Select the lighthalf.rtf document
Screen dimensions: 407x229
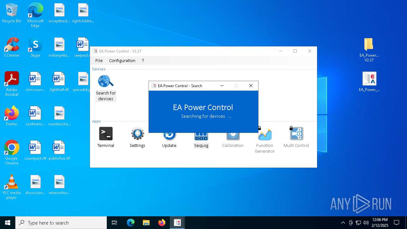pos(59,81)
